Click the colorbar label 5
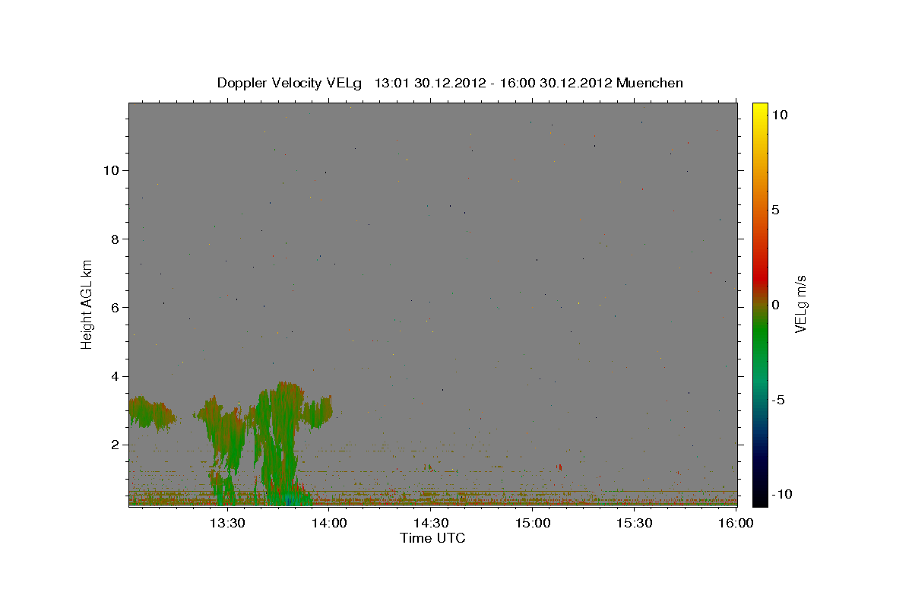912x608 pixels. pos(775,210)
